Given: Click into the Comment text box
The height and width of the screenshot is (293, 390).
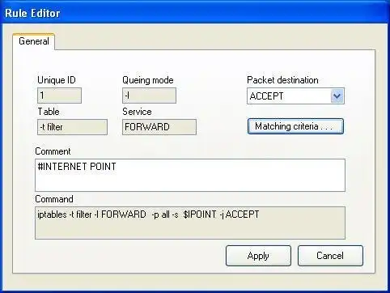Looking at the screenshot, I should tap(190, 176).
